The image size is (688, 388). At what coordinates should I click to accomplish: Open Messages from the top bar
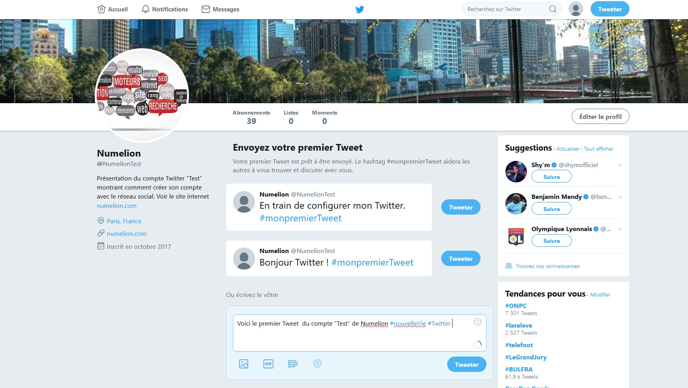pyautogui.click(x=220, y=9)
